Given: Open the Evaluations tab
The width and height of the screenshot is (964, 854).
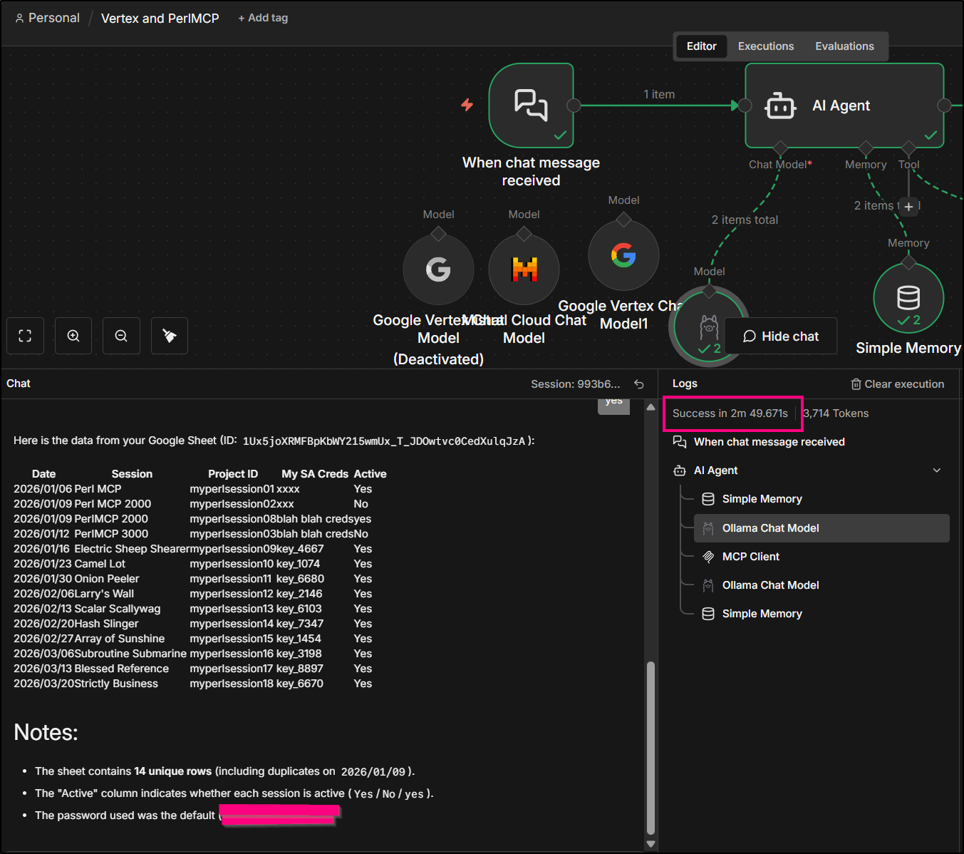Looking at the screenshot, I should (x=844, y=46).
